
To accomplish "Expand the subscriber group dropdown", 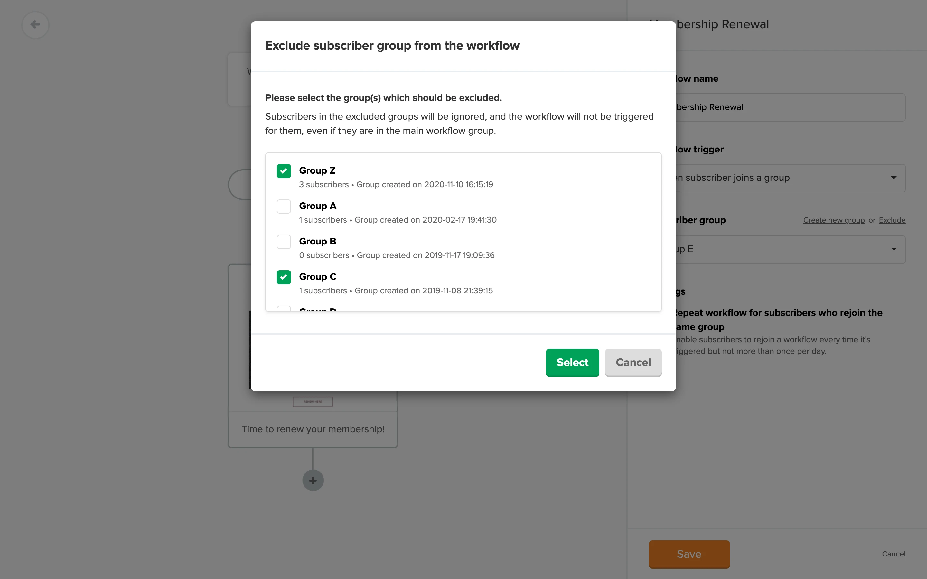I will point(893,249).
